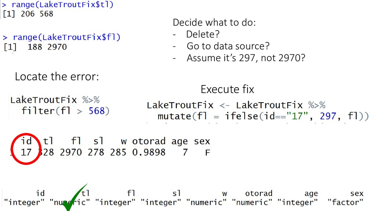The width and height of the screenshot is (376, 211).
Task: Click the sex column value F
Action: (x=208, y=152)
